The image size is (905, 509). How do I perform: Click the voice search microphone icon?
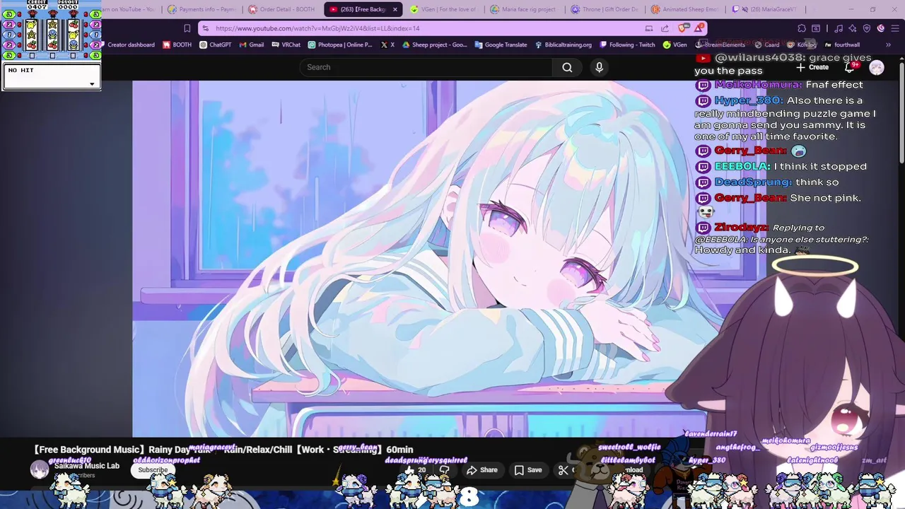click(x=599, y=67)
